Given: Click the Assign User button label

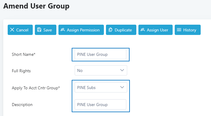Looking at the screenshot, I should (158, 30).
